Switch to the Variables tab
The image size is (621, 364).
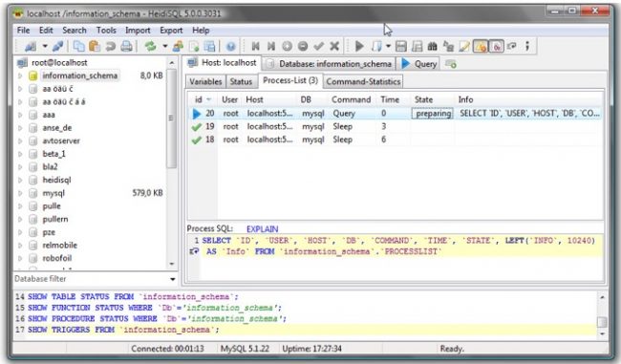pyautogui.click(x=205, y=81)
